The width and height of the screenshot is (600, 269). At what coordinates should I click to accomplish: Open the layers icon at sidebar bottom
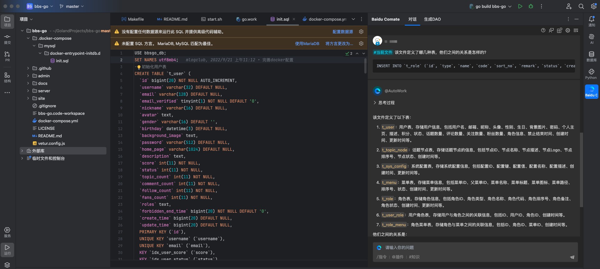click(7, 265)
